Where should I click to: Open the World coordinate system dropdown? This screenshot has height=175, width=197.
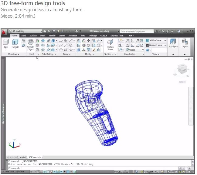(x=135, y=50)
